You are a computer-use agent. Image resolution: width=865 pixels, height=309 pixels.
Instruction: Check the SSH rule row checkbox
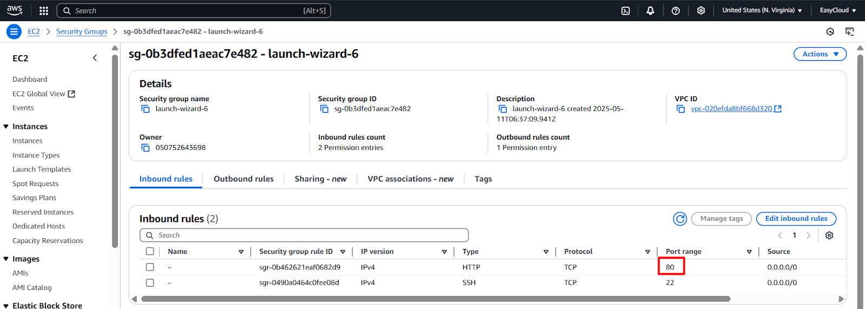pyautogui.click(x=150, y=282)
